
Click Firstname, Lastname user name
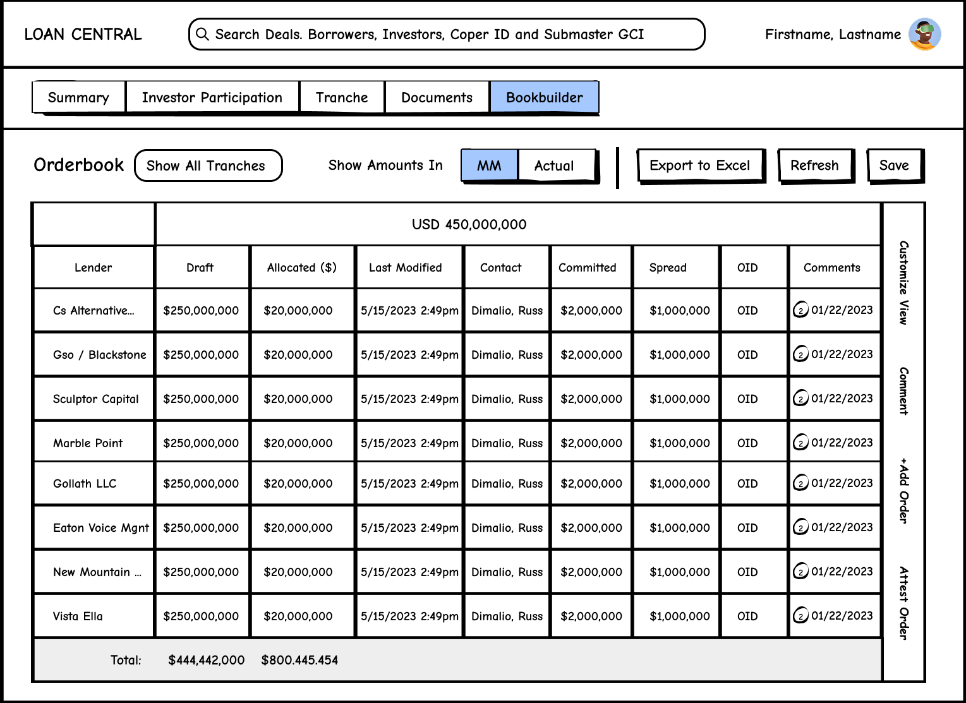tap(833, 34)
